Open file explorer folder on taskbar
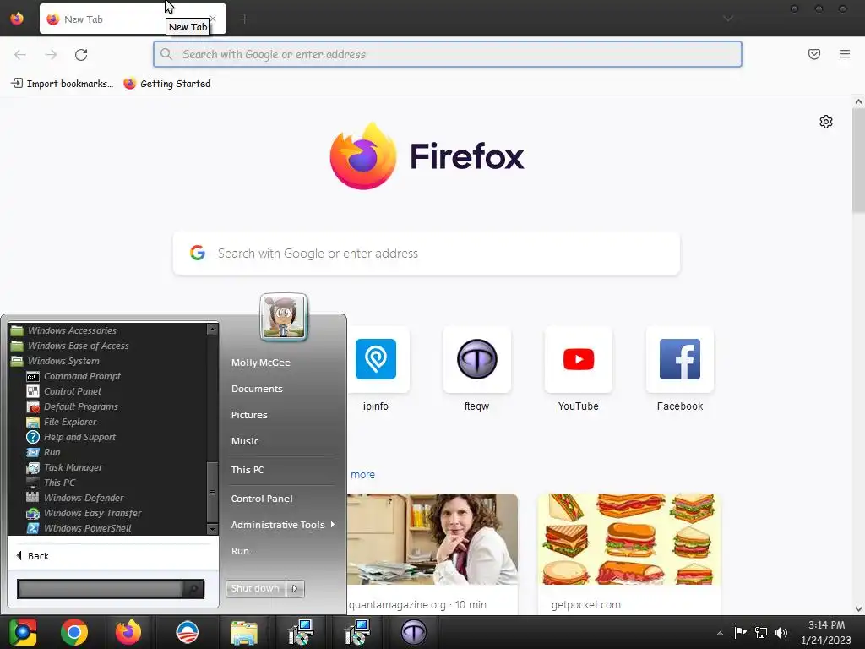 [x=243, y=632]
